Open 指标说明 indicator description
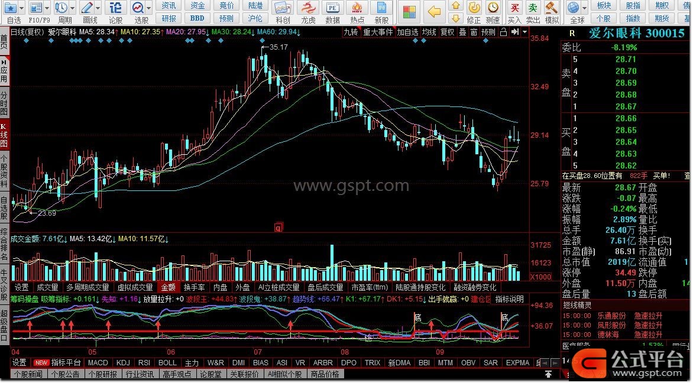Image resolution: width=693 pixels, height=383 pixels. [x=510, y=299]
